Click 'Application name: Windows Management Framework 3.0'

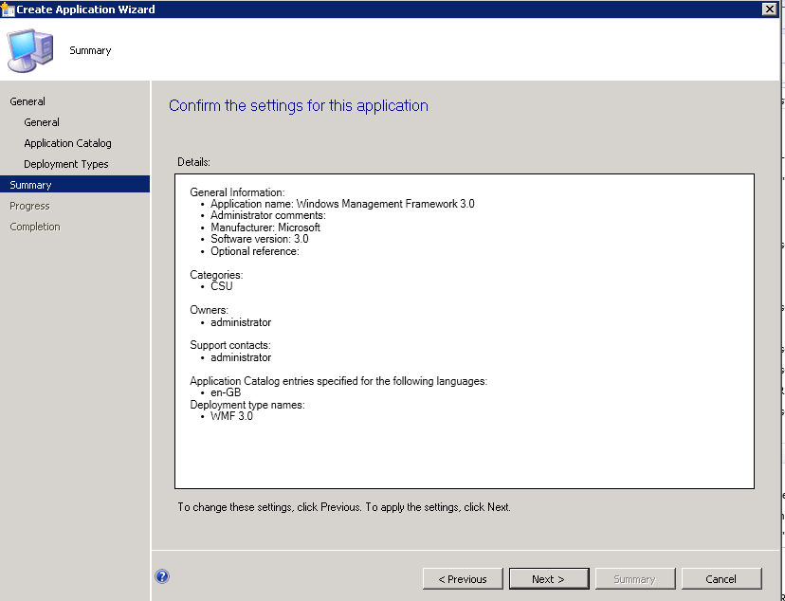[342, 204]
